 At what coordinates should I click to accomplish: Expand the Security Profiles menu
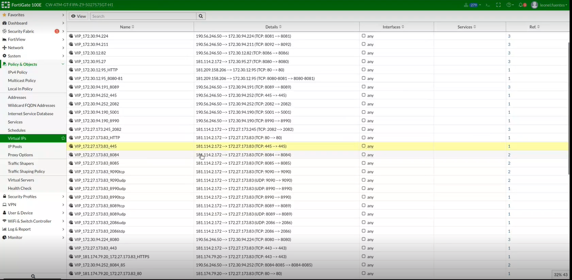[x=63, y=196]
